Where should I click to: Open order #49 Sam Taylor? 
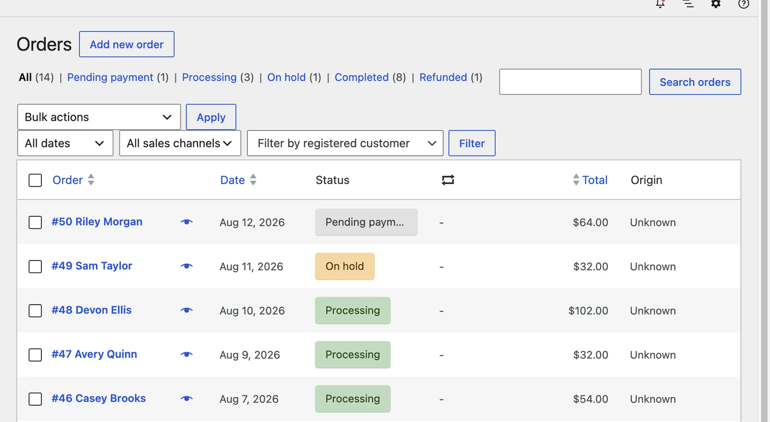click(x=91, y=266)
